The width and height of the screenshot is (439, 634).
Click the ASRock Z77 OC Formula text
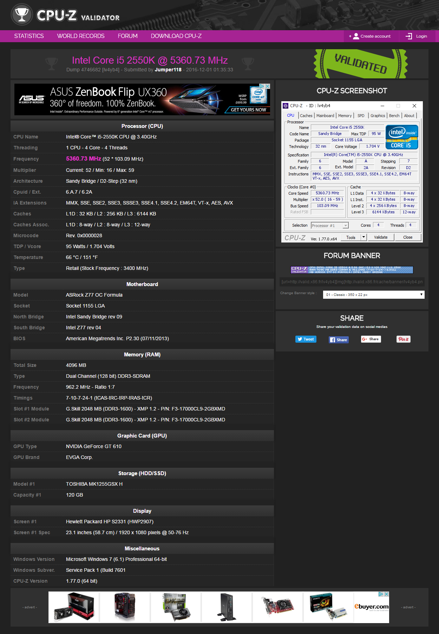click(94, 295)
